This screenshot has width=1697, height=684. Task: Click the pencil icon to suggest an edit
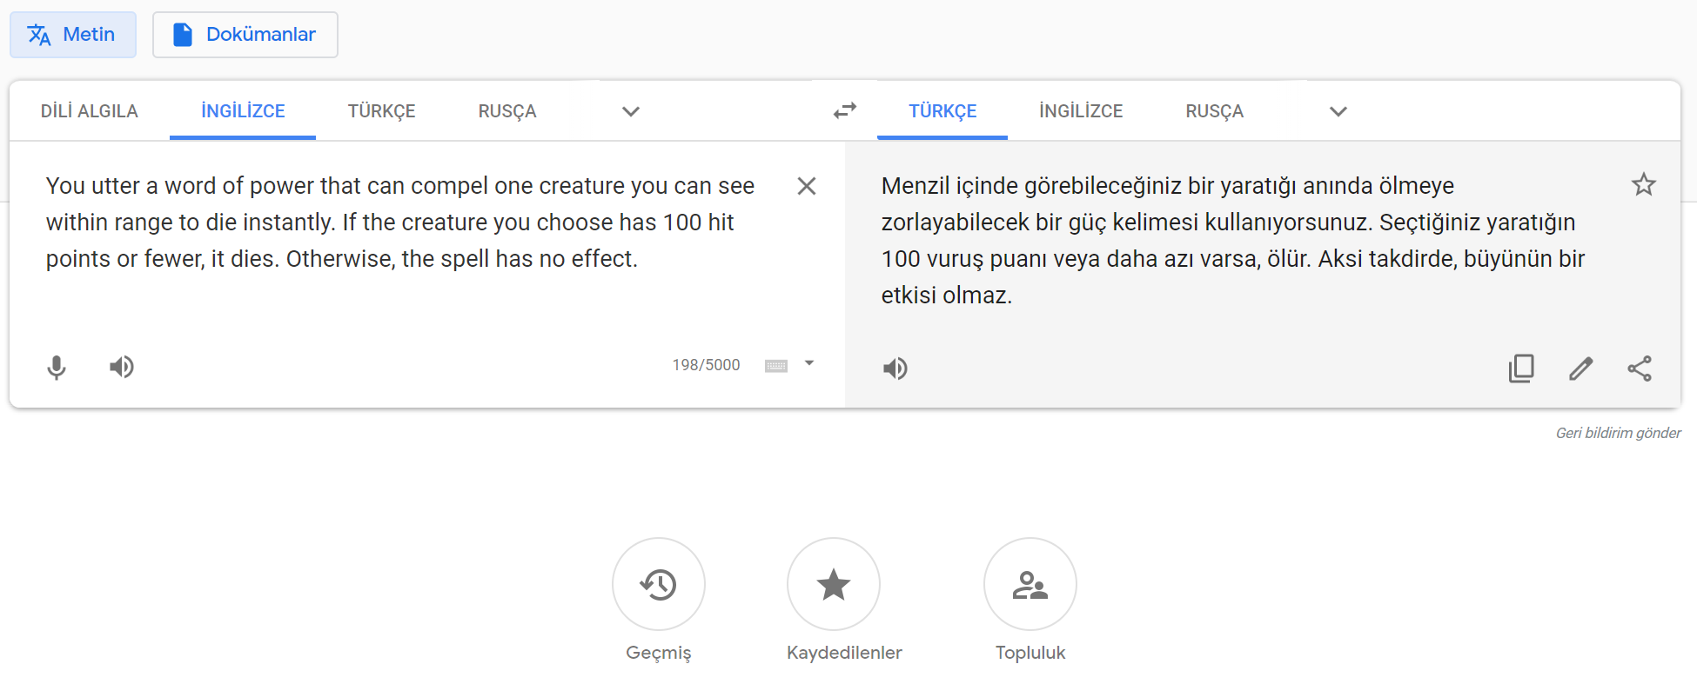(1580, 369)
